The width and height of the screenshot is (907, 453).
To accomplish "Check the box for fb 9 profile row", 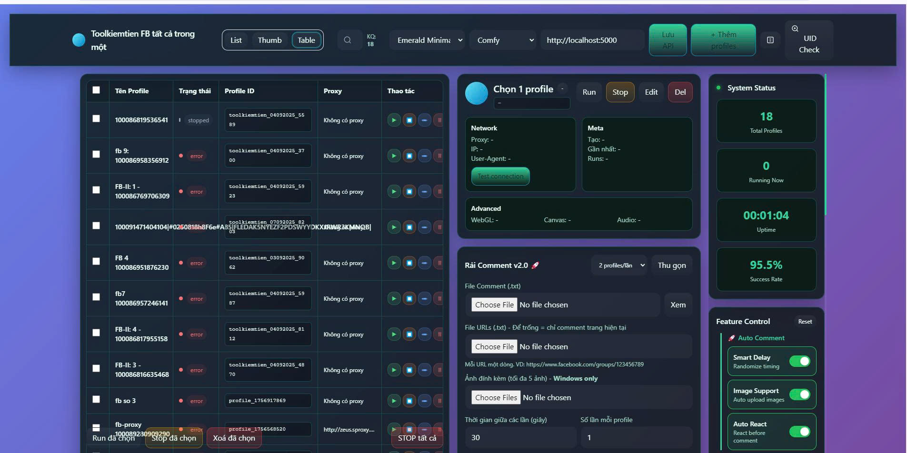I will click(x=96, y=154).
